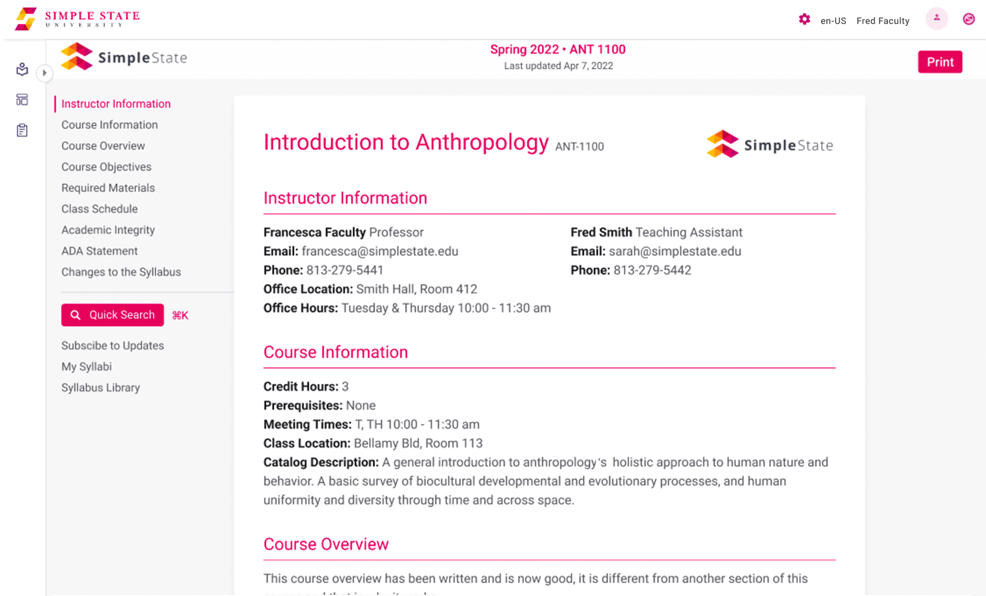Click the Simple State University logo
The height and width of the screenshot is (596, 986).
point(77,18)
